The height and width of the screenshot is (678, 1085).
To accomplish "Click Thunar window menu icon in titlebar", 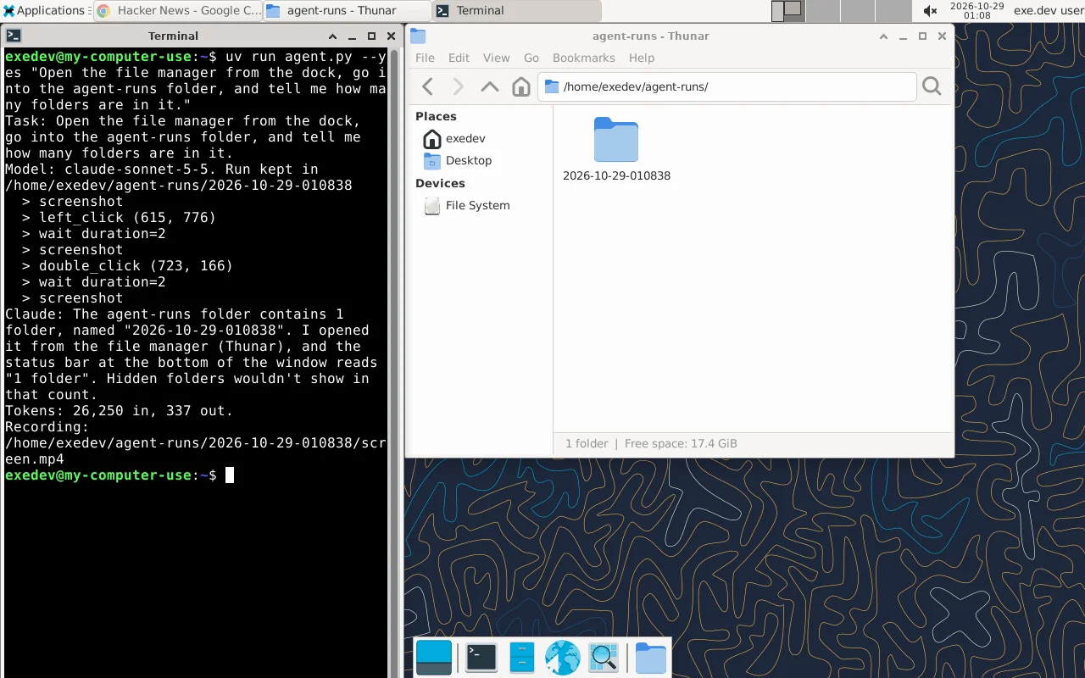I will (x=418, y=36).
